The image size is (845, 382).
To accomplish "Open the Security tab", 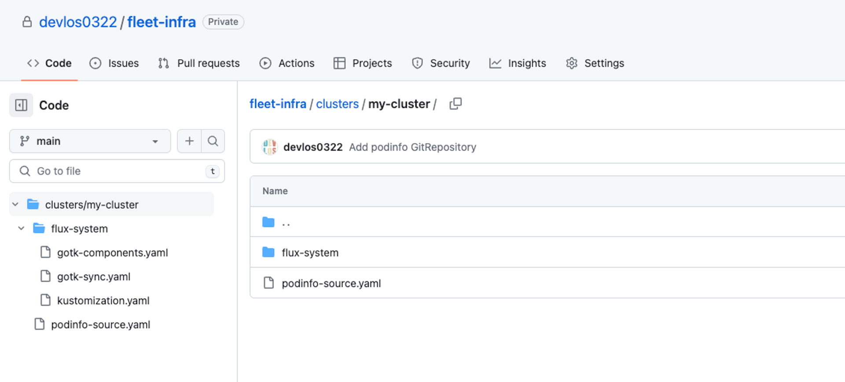I will click(x=441, y=63).
